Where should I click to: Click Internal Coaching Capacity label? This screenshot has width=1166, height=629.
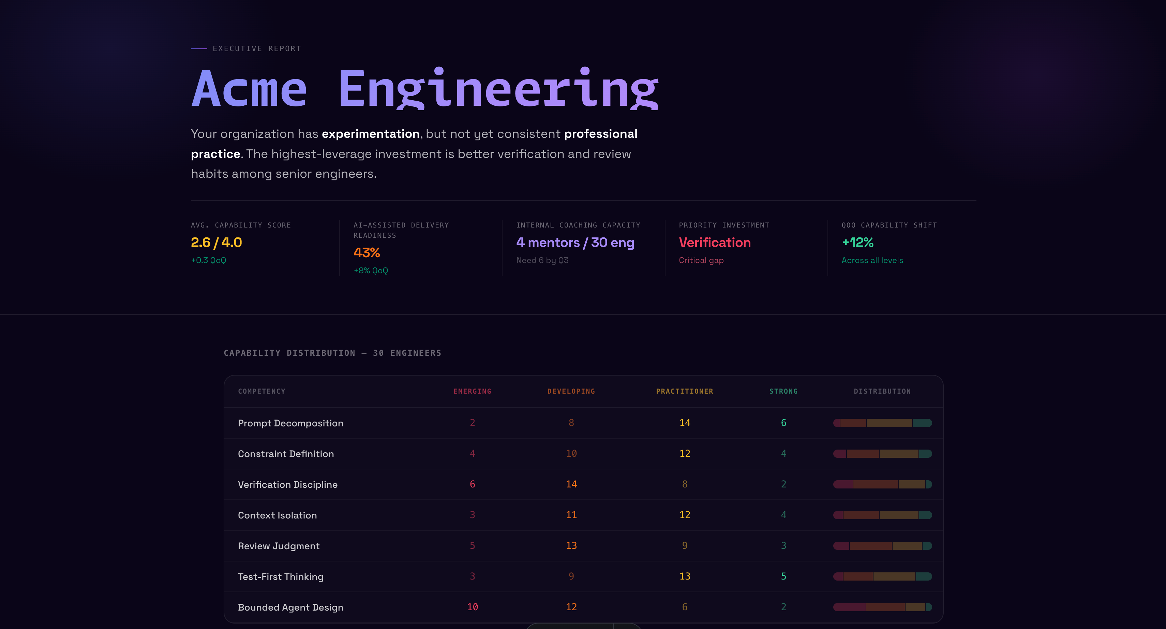[578, 225]
